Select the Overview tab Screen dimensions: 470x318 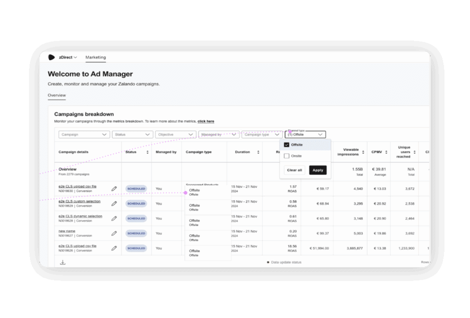[56, 95]
